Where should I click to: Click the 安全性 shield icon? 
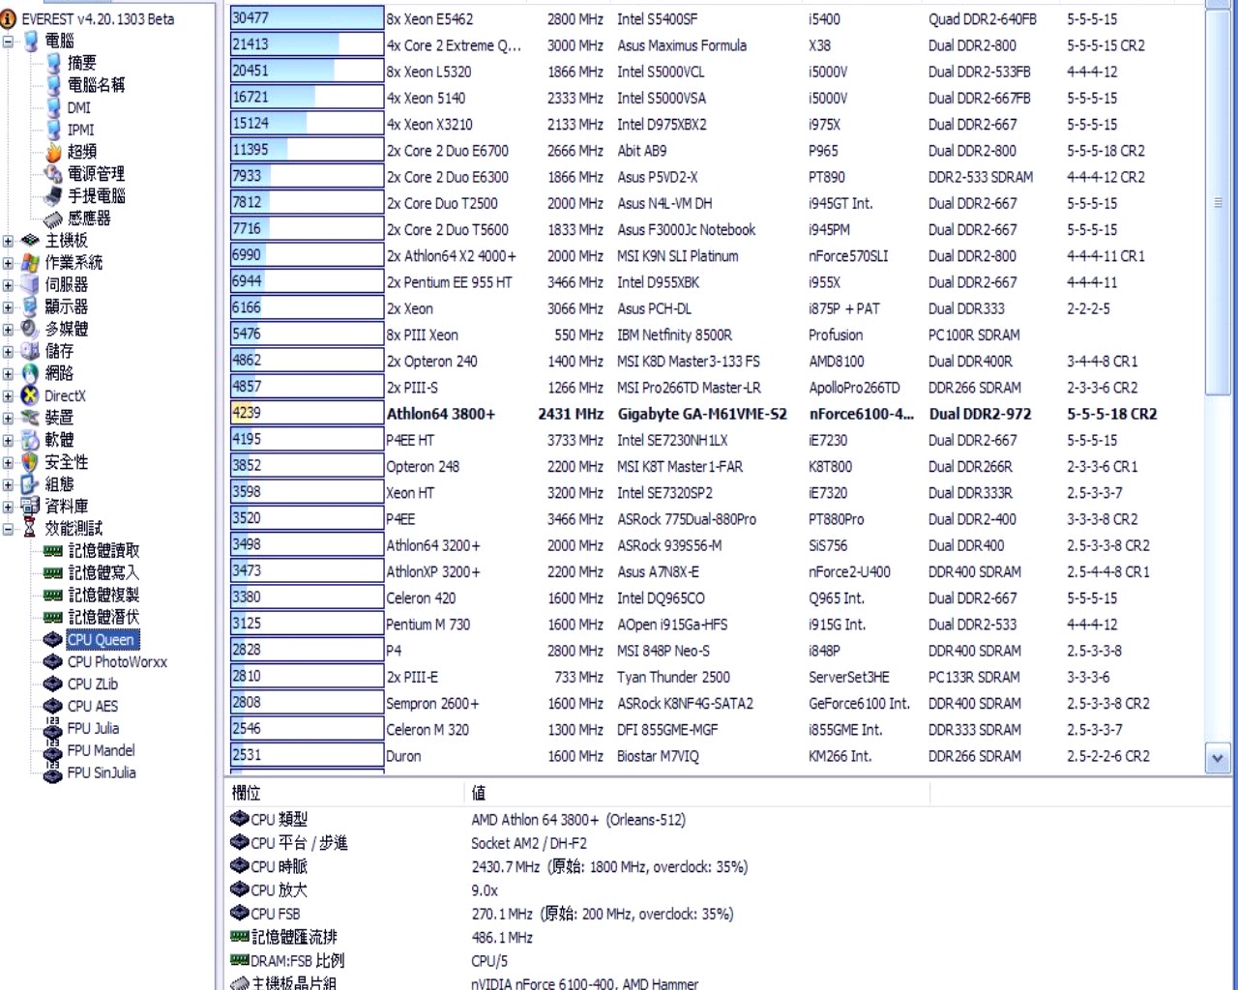[31, 462]
